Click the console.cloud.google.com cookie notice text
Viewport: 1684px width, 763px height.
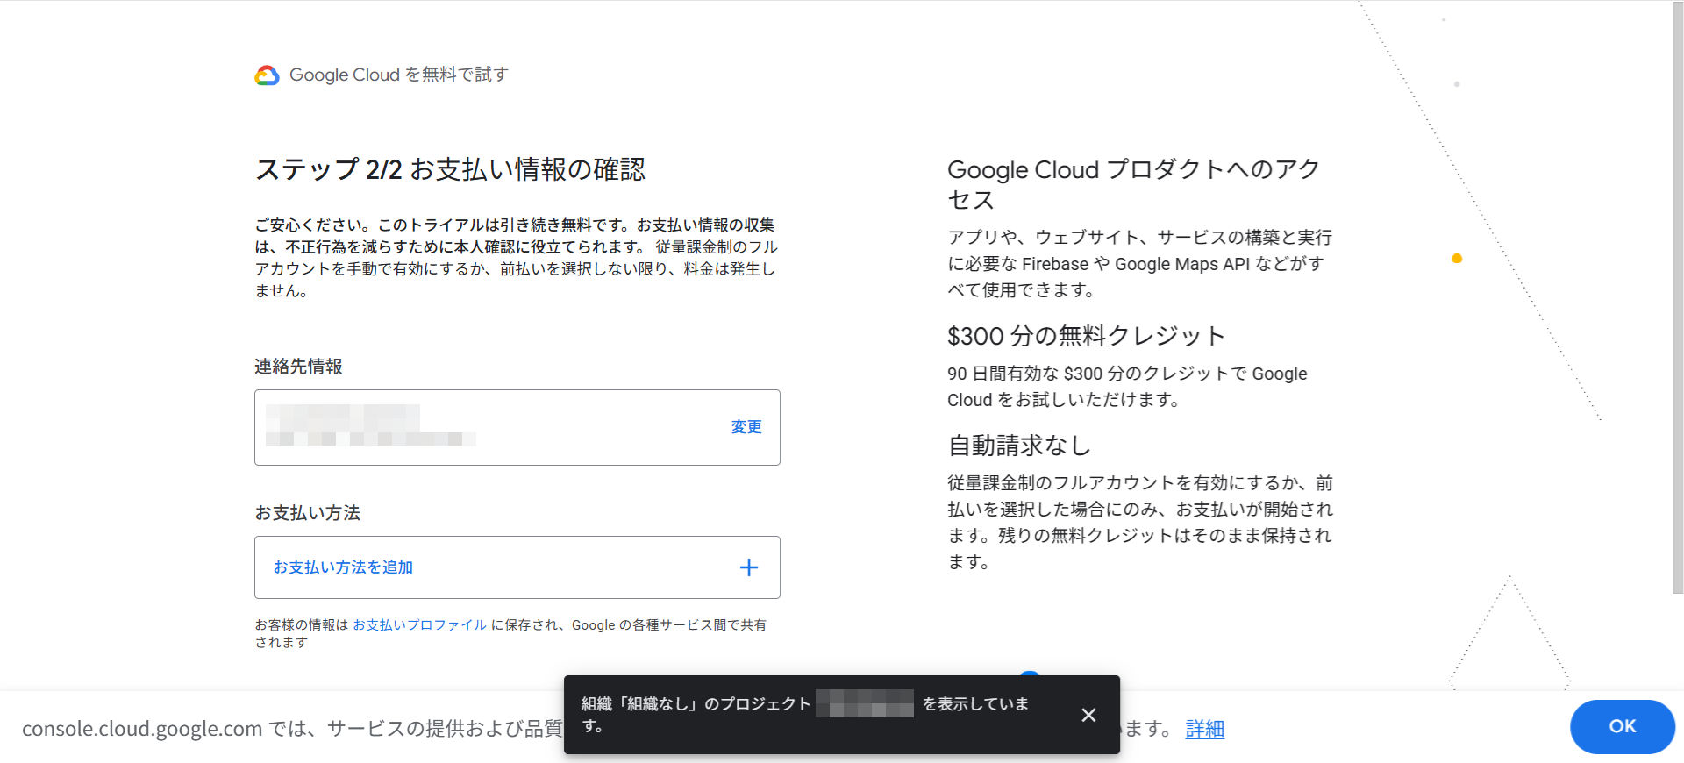click(x=289, y=729)
